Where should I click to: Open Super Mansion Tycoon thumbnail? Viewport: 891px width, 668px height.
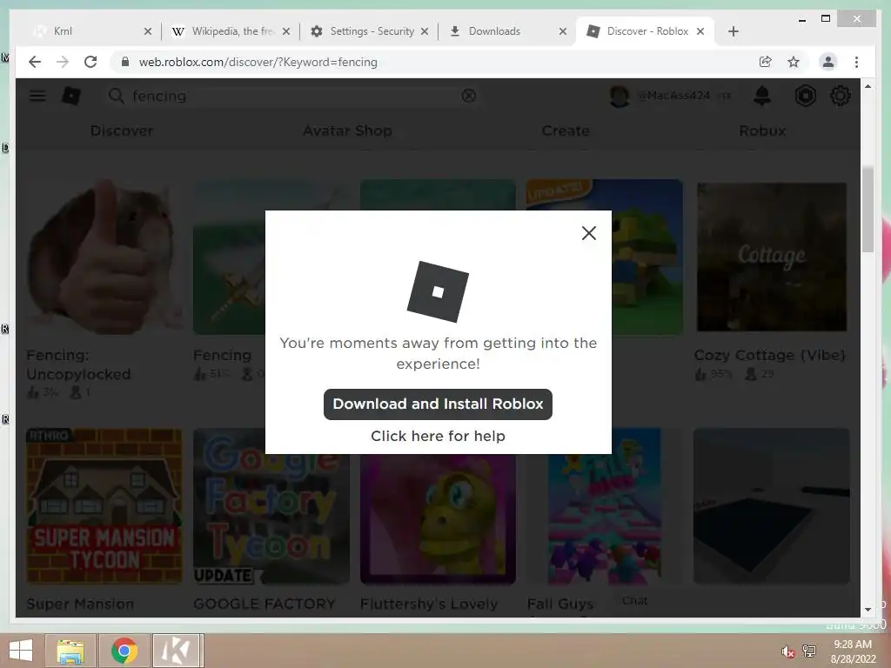click(x=104, y=506)
